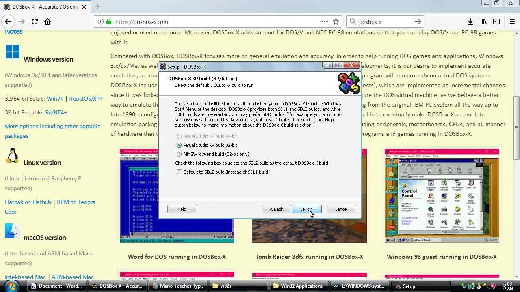Viewport: 520px width, 292px height.
Task: Click the macOS Finder icon
Action: [13, 231]
